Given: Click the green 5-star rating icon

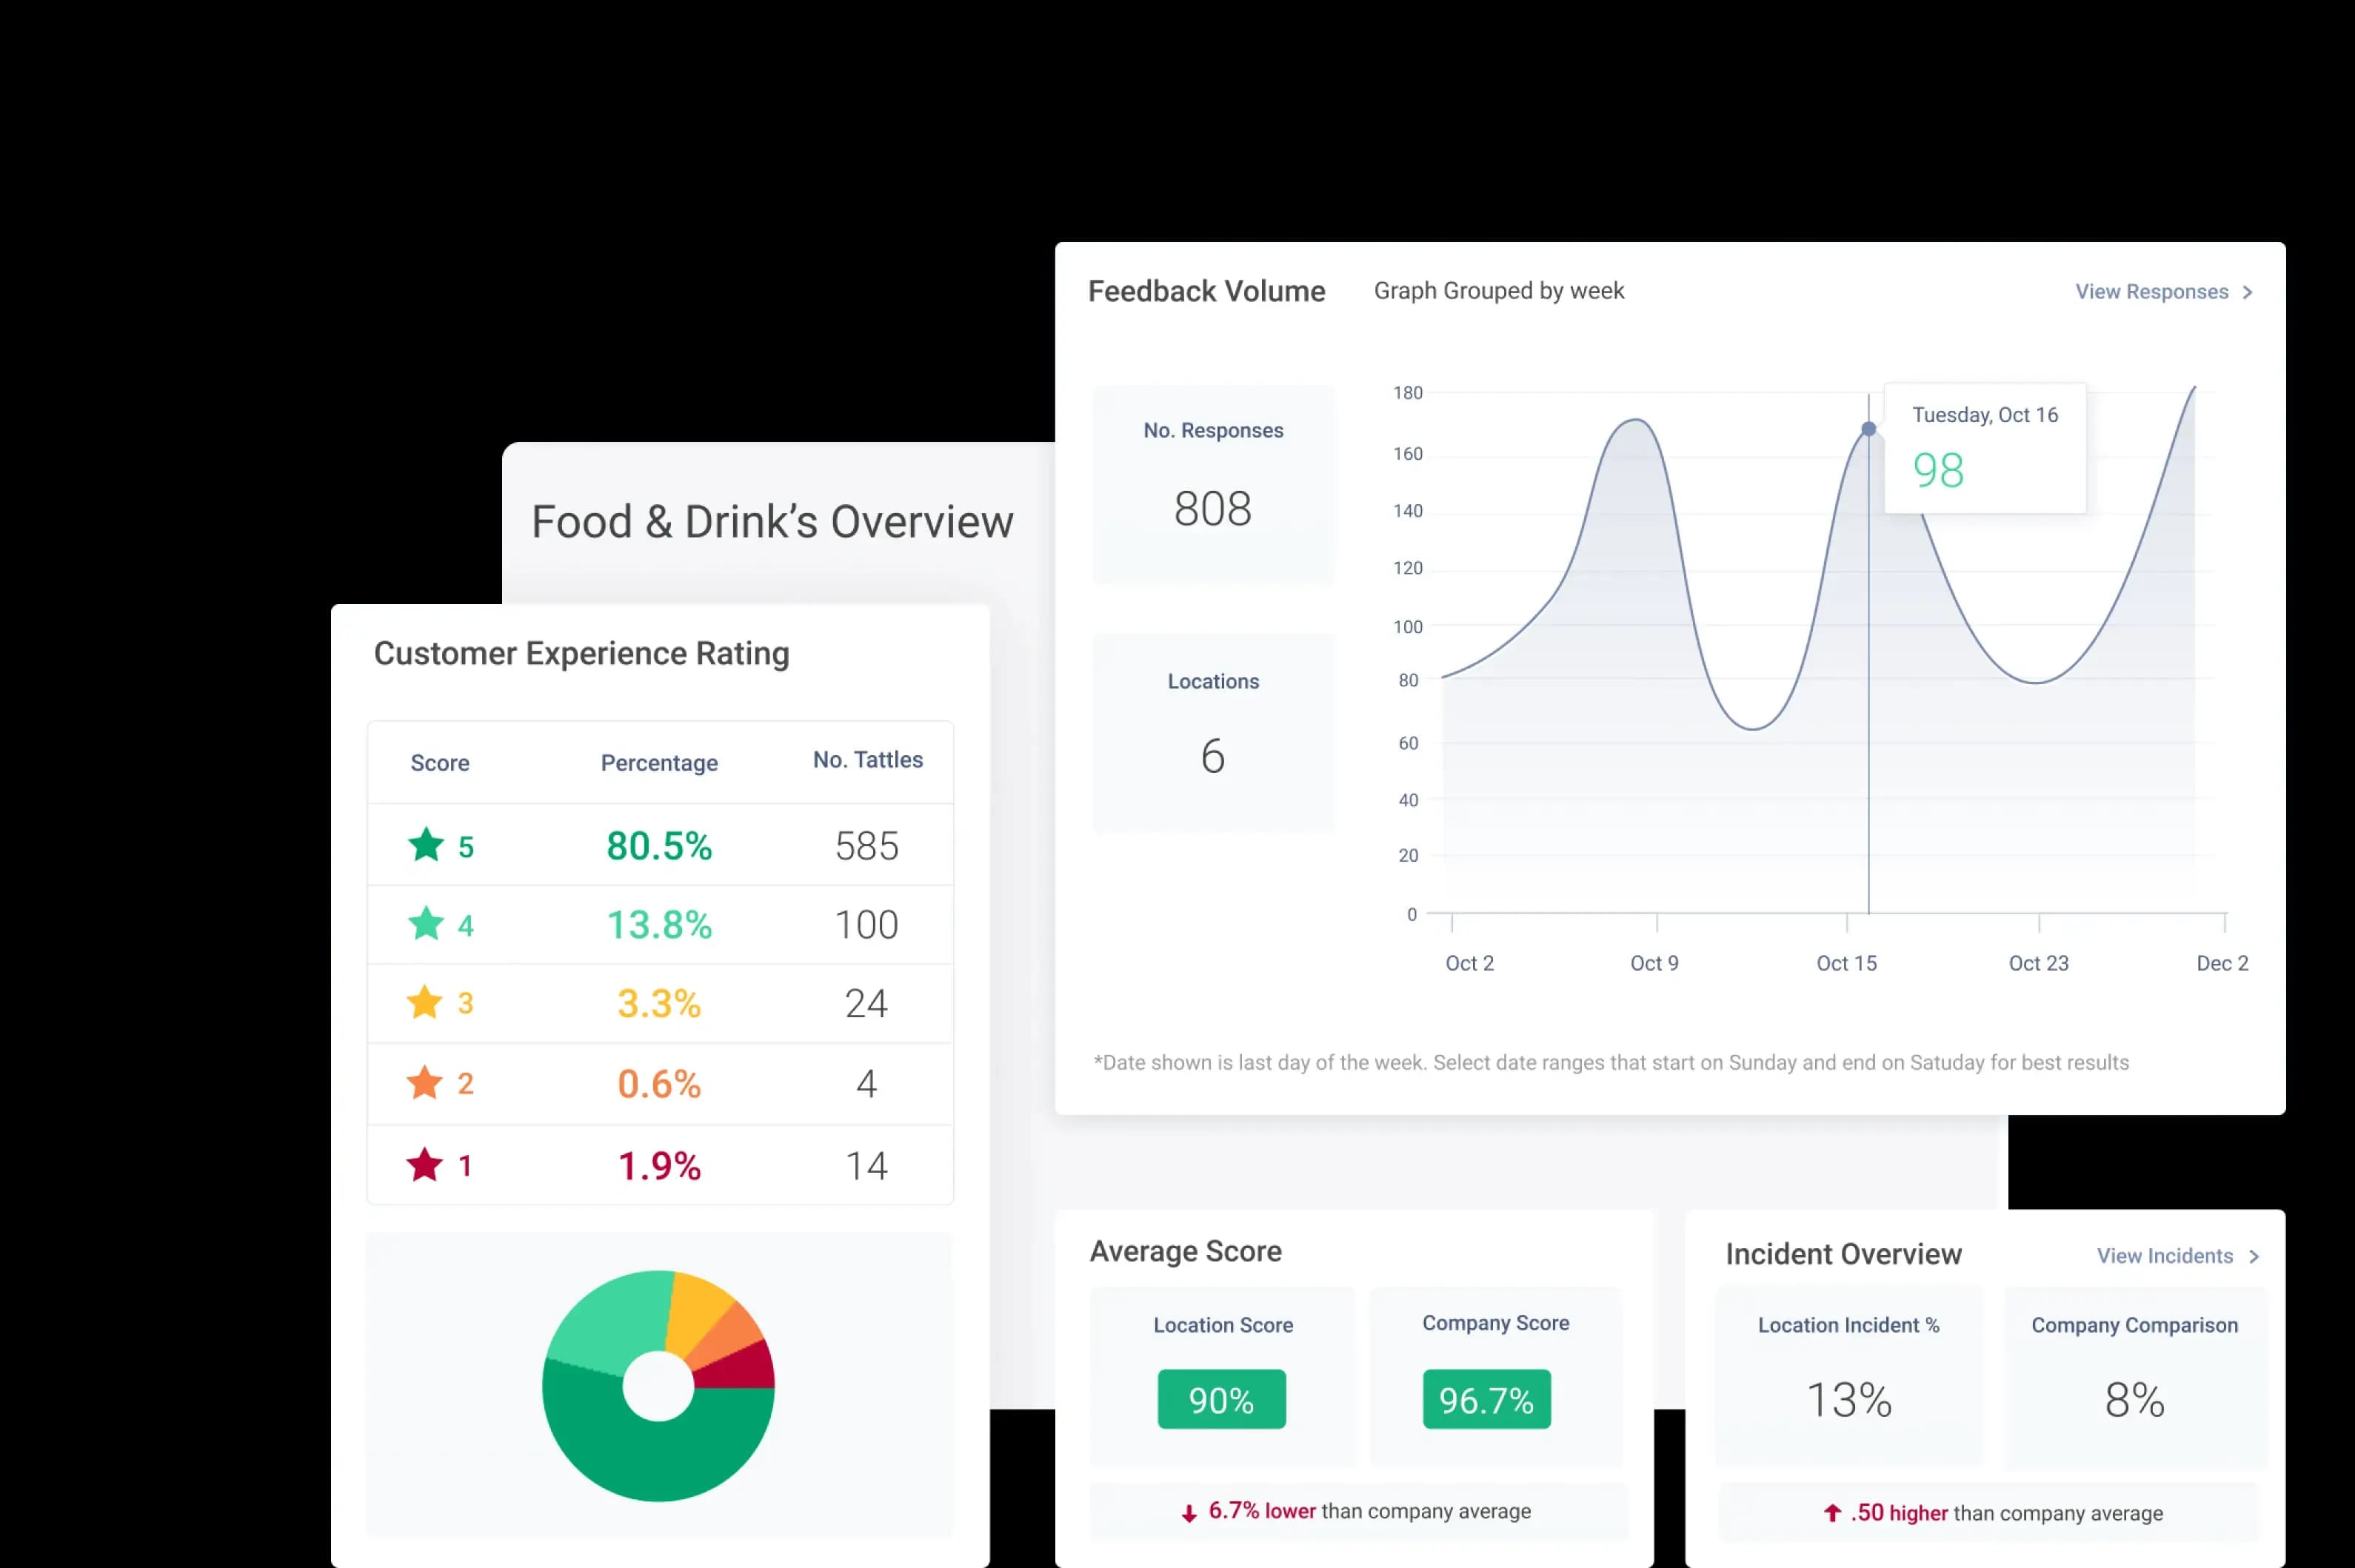Looking at the screenshot, I should point(427,845).
